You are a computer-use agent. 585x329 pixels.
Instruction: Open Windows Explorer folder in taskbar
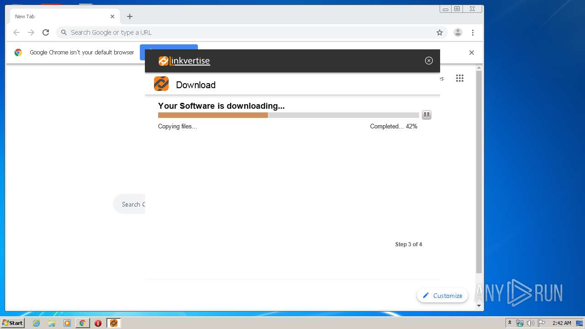(52, 323)
